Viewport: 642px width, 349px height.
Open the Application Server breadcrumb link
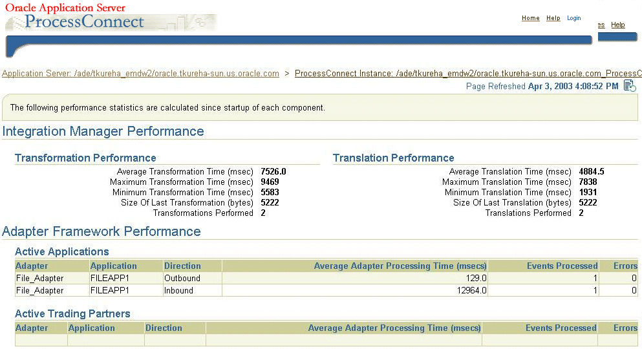click(140, 74)
